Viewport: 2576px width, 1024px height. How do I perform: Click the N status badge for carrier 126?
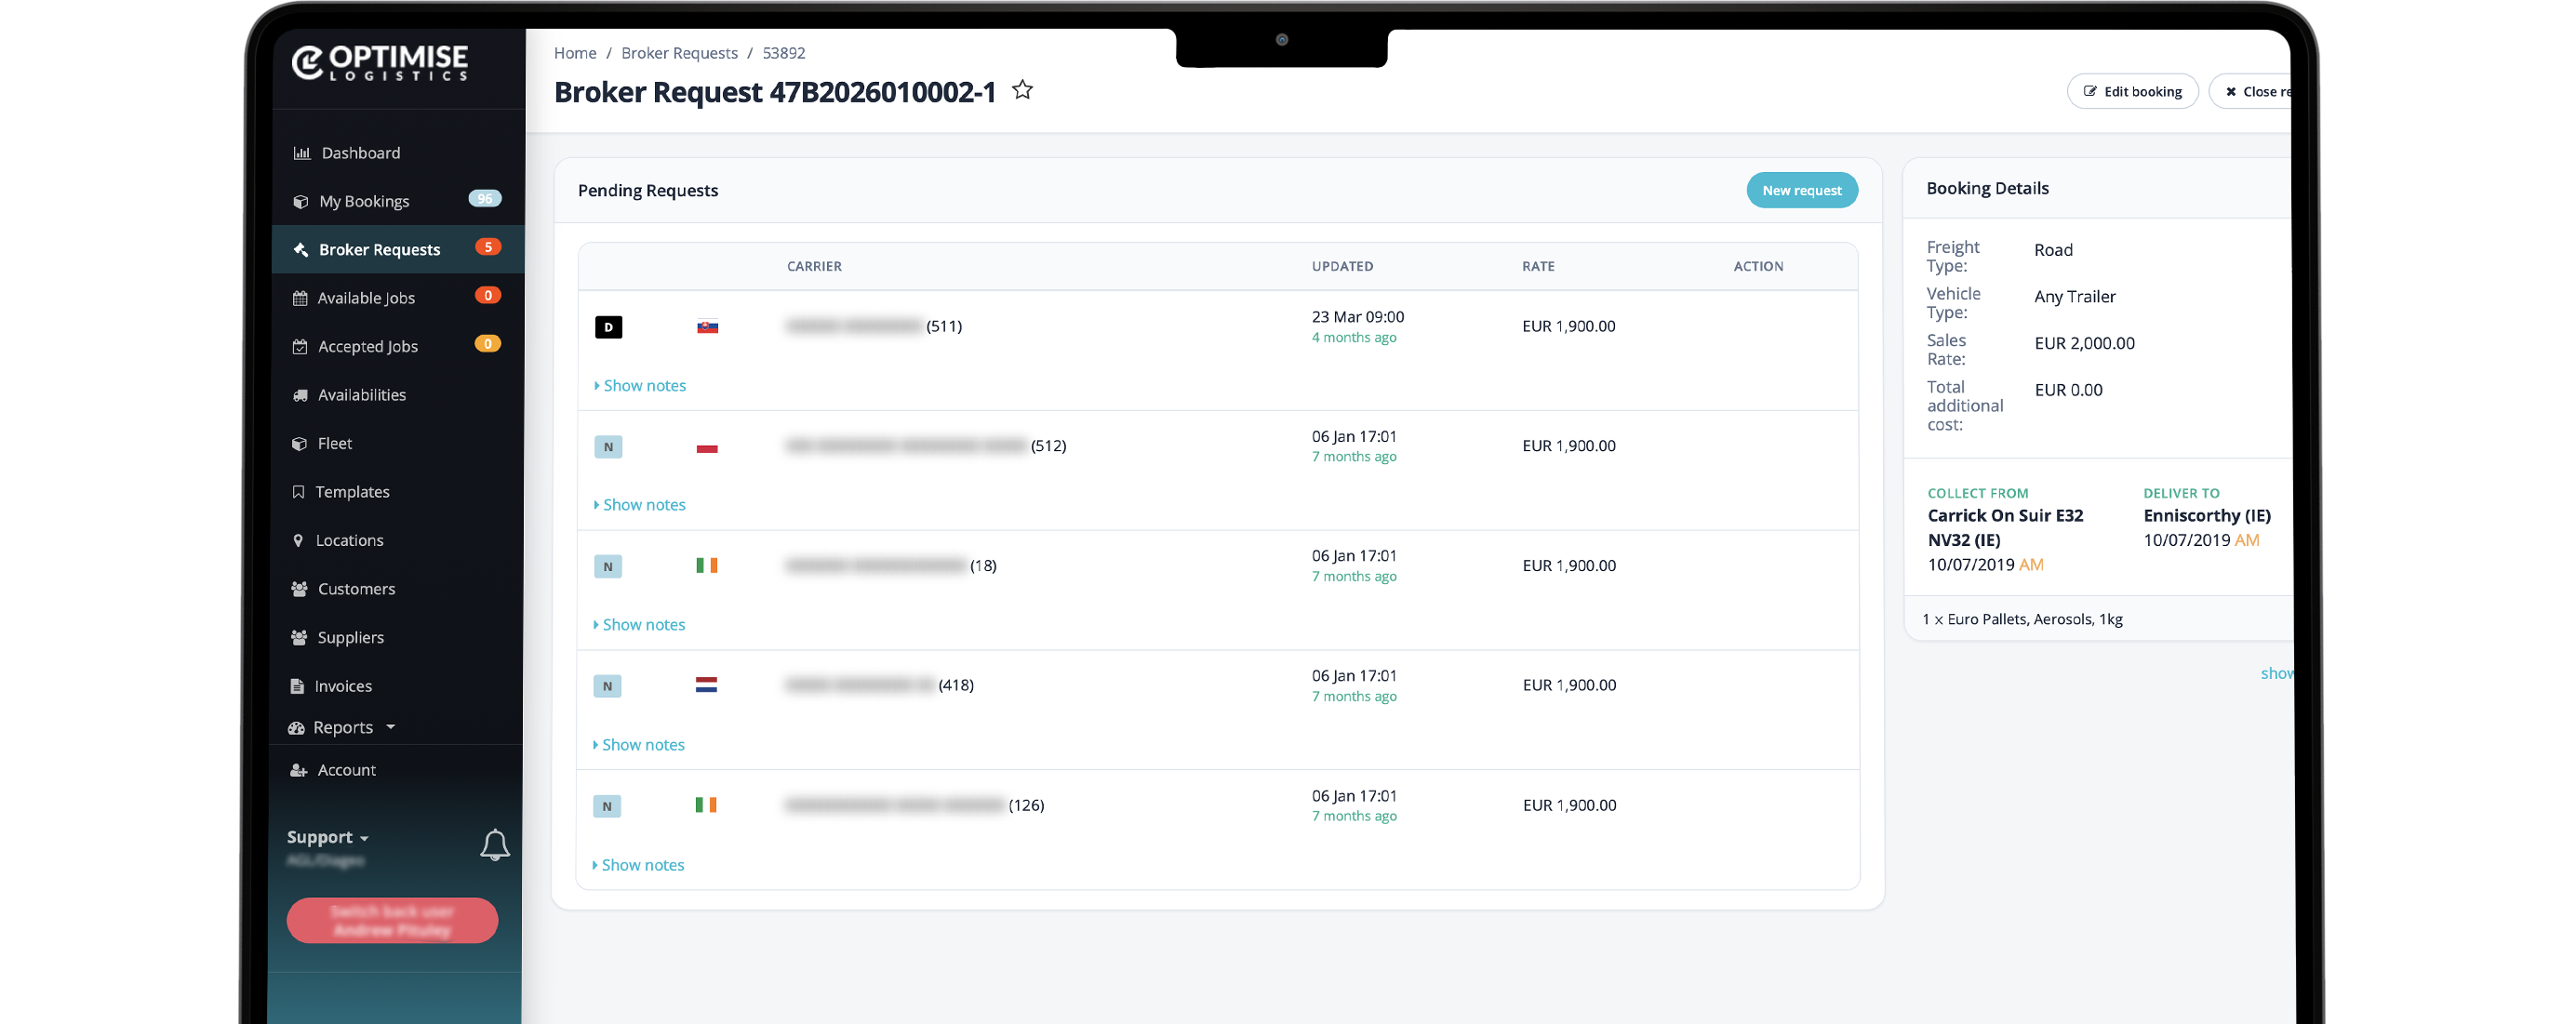click(x=606, y=806)
